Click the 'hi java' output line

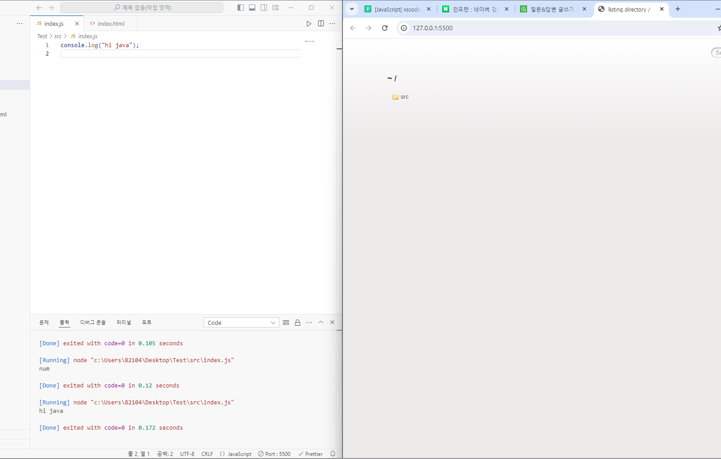coord(51,411)
